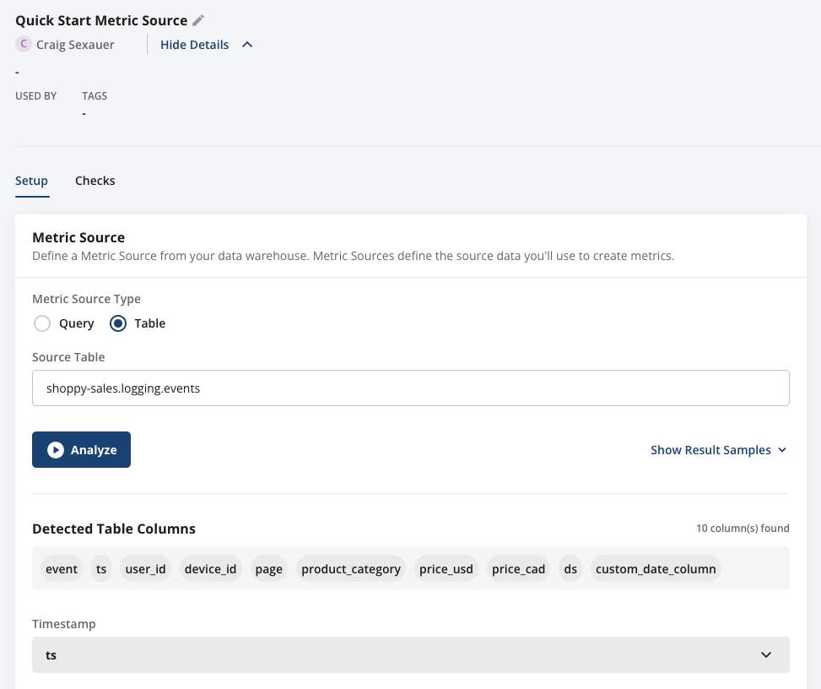Image resolution: width=821 pixels, height=689 pixels.
Task: Click the Source Table input field
Action: click(411, 388)
